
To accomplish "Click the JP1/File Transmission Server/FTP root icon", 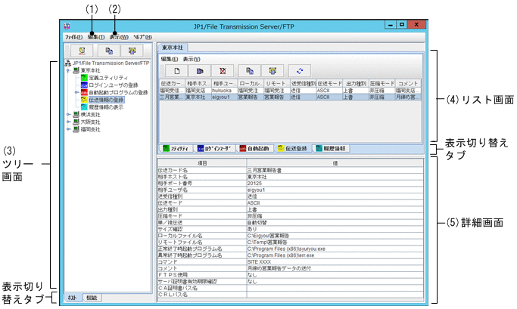I will coord(69,62).
